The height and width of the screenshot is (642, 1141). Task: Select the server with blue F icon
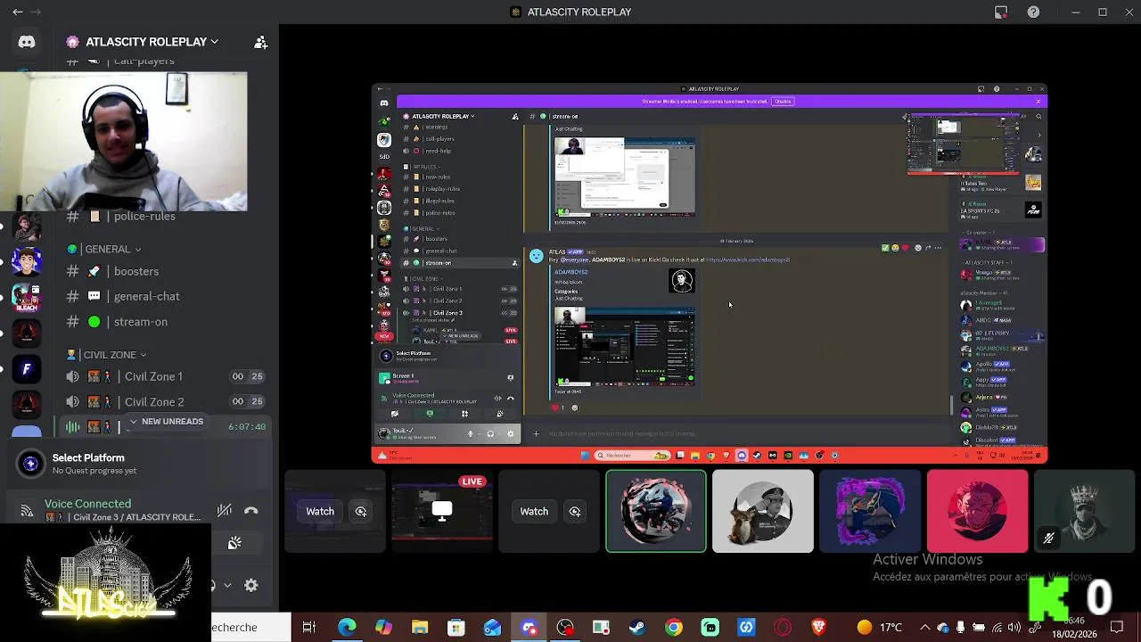point(27,368)
